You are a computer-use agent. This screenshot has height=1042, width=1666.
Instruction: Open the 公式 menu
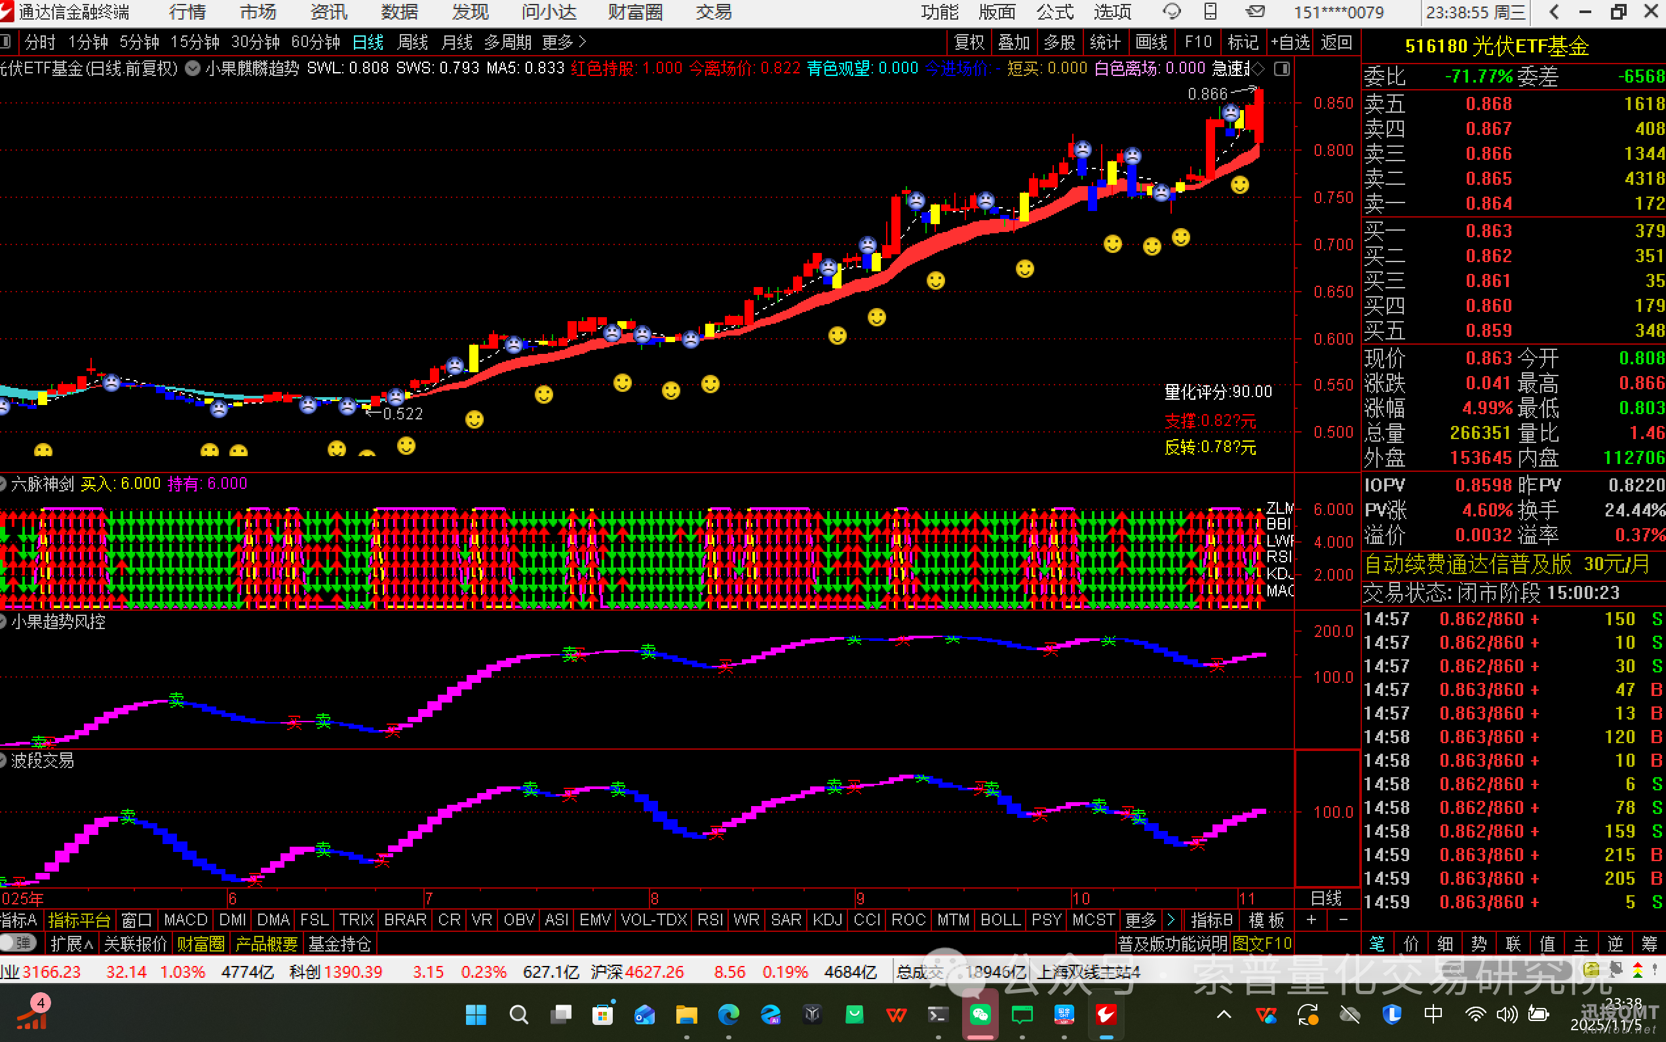coord(1054,12)
